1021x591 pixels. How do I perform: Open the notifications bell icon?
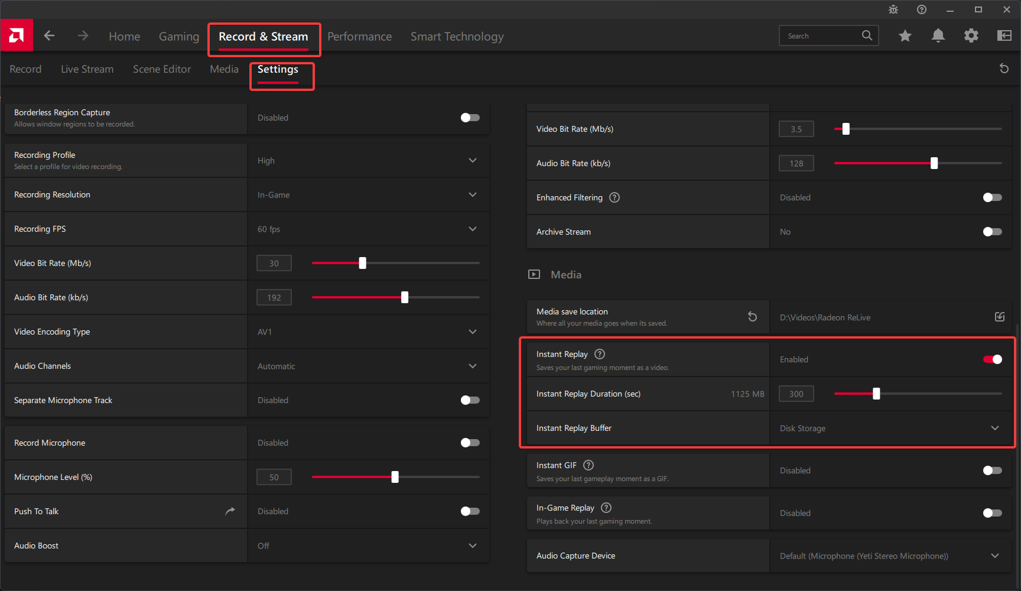(938, 36)
